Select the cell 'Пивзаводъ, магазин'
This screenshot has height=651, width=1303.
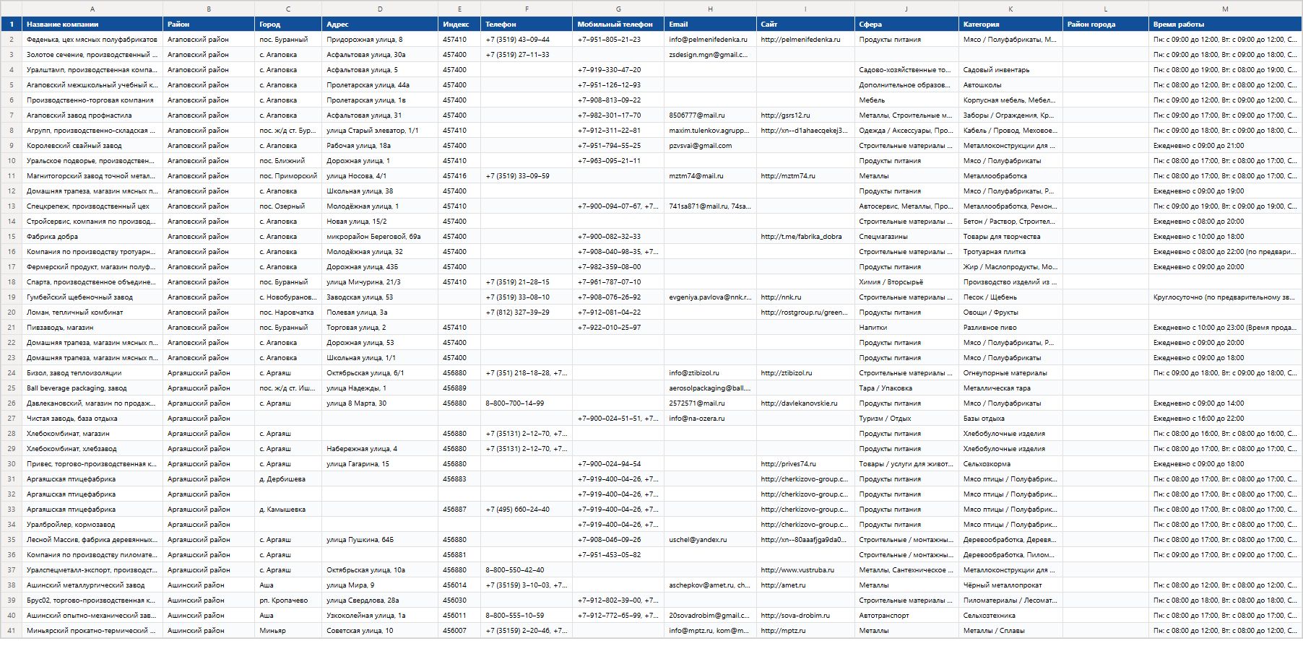[x=92, y=328]
